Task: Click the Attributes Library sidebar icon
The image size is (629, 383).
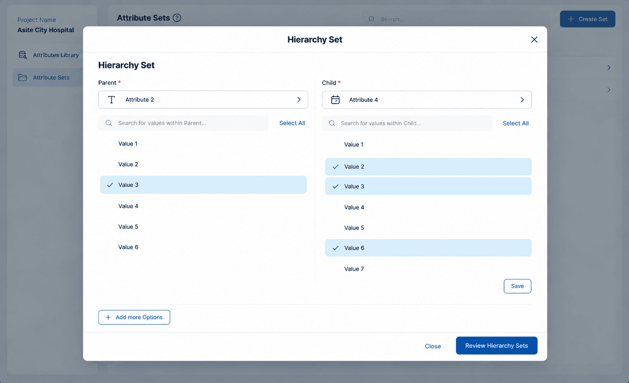Action: click(23, 55)
